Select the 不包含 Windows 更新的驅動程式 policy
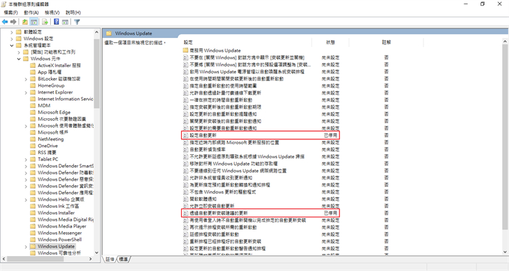509x271 pixels. 223,192
